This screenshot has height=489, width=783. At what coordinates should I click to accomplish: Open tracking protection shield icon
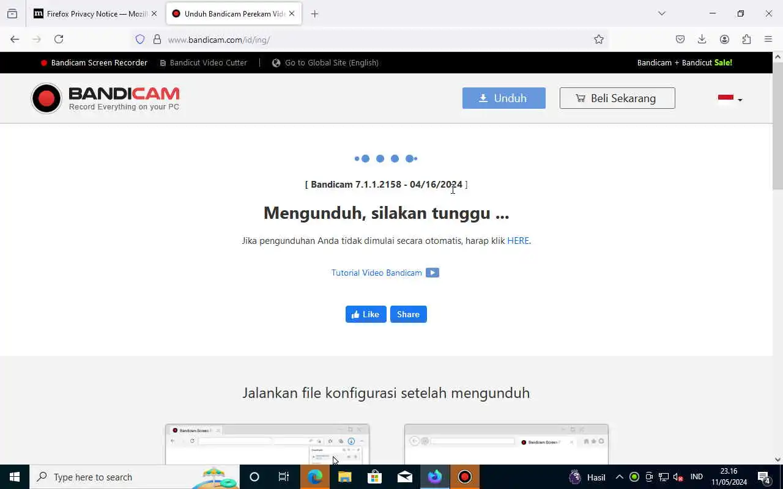coord(140,39)
